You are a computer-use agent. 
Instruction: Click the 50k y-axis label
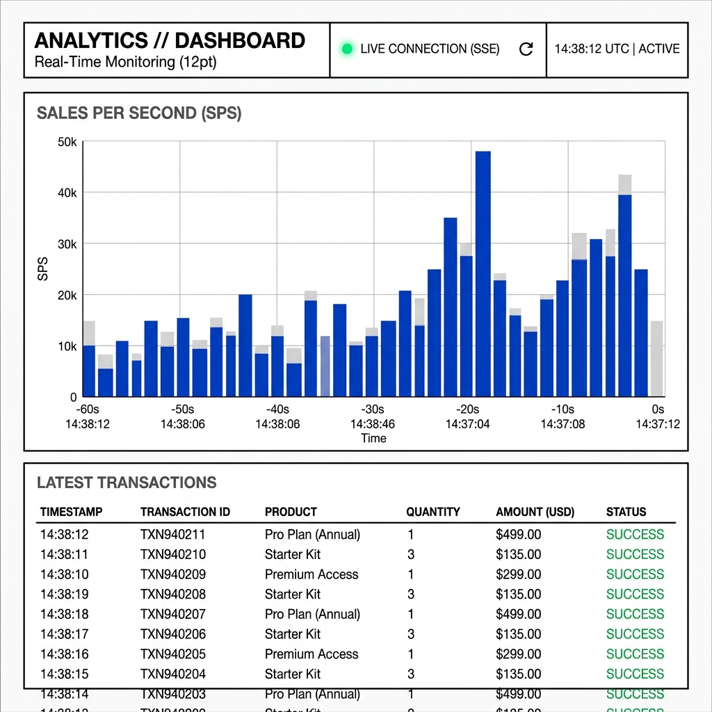point(67,142)
